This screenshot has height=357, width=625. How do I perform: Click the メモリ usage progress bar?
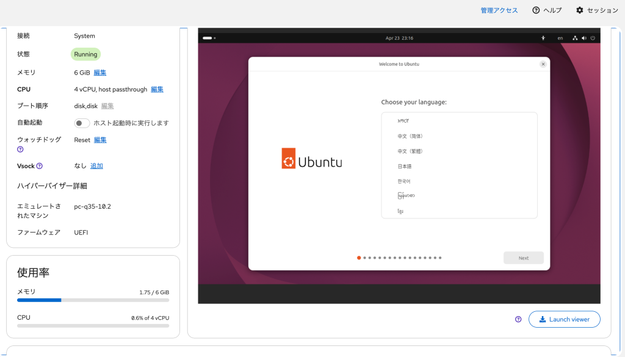(93, 300)
